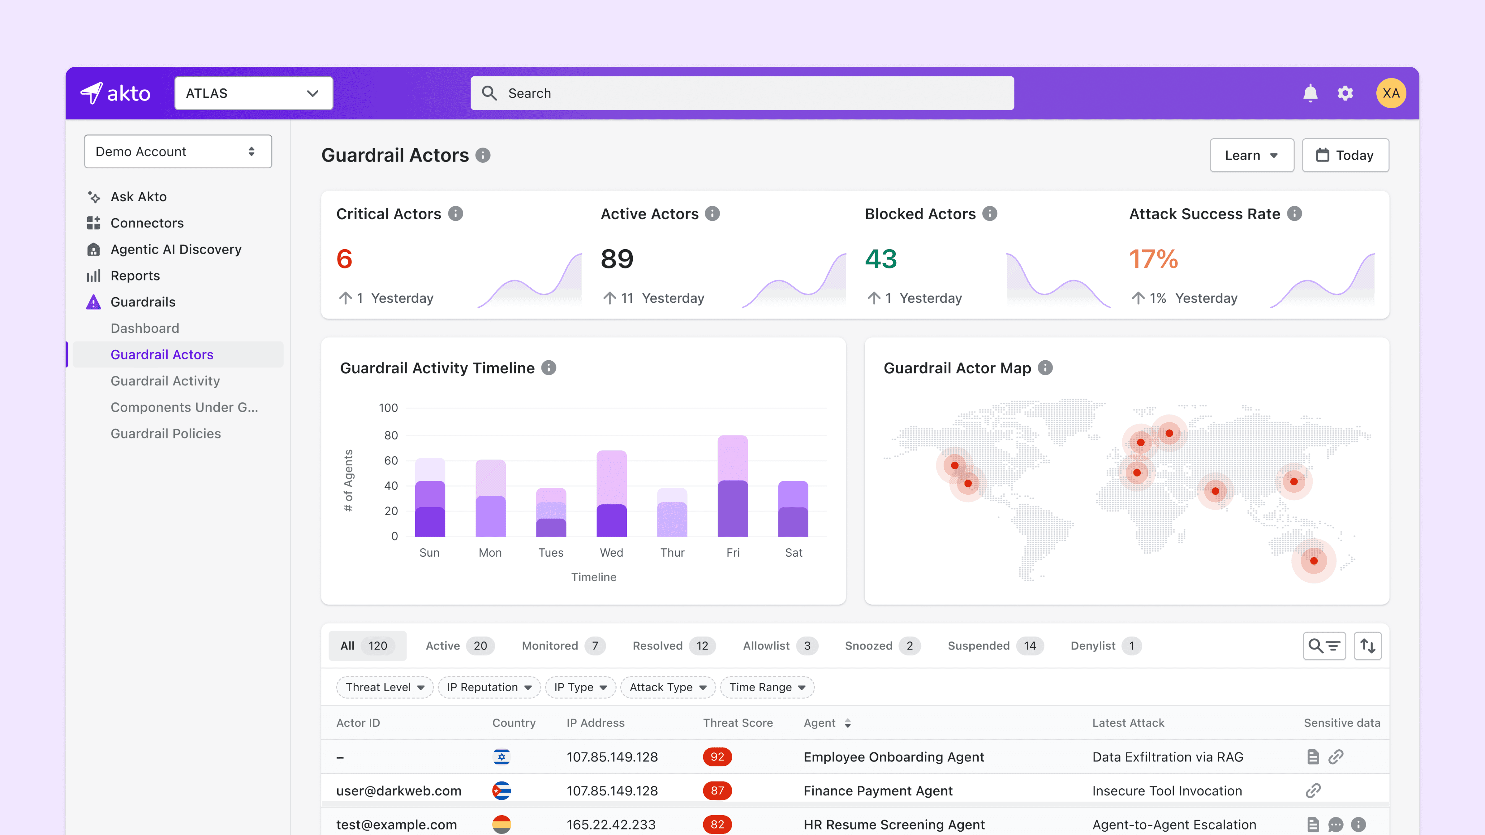
Task: Select the Guardrail Activity sidebar item
Action: tap(165, 381)
